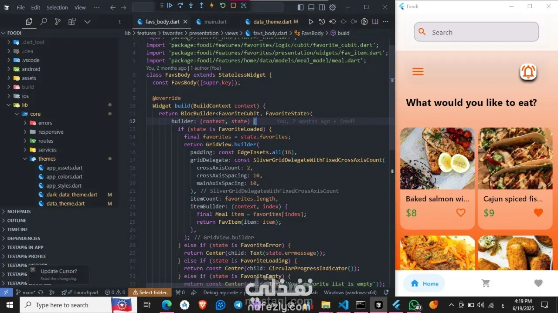
Task: Stop debugging with the red square icon
Action: [233, 6]
